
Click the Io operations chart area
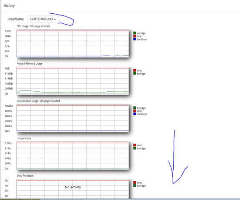(x=73, y=156)
